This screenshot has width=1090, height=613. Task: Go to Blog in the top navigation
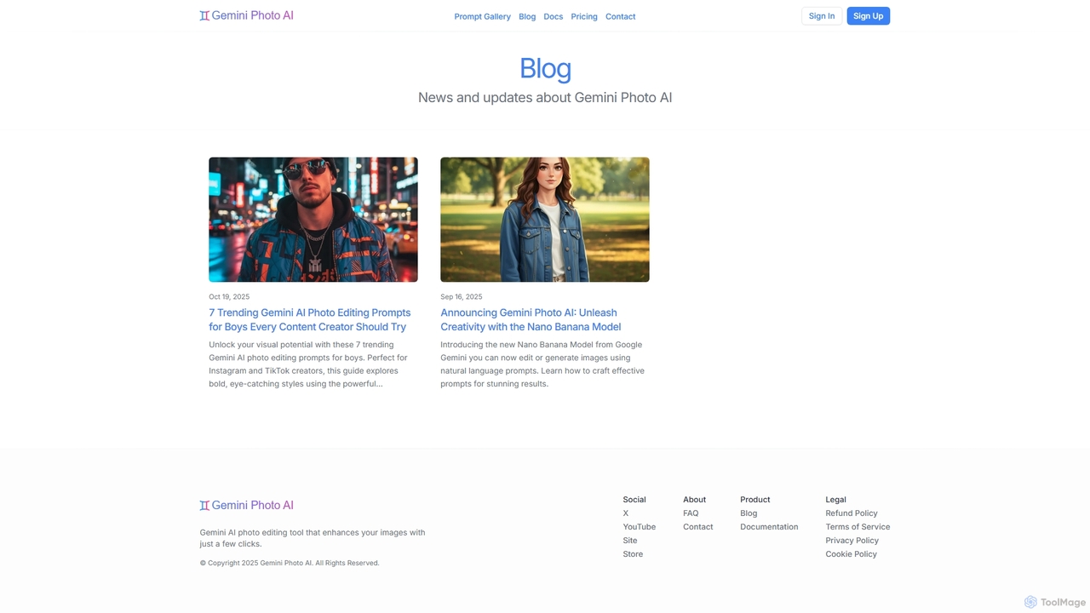(x=527, y=16)
